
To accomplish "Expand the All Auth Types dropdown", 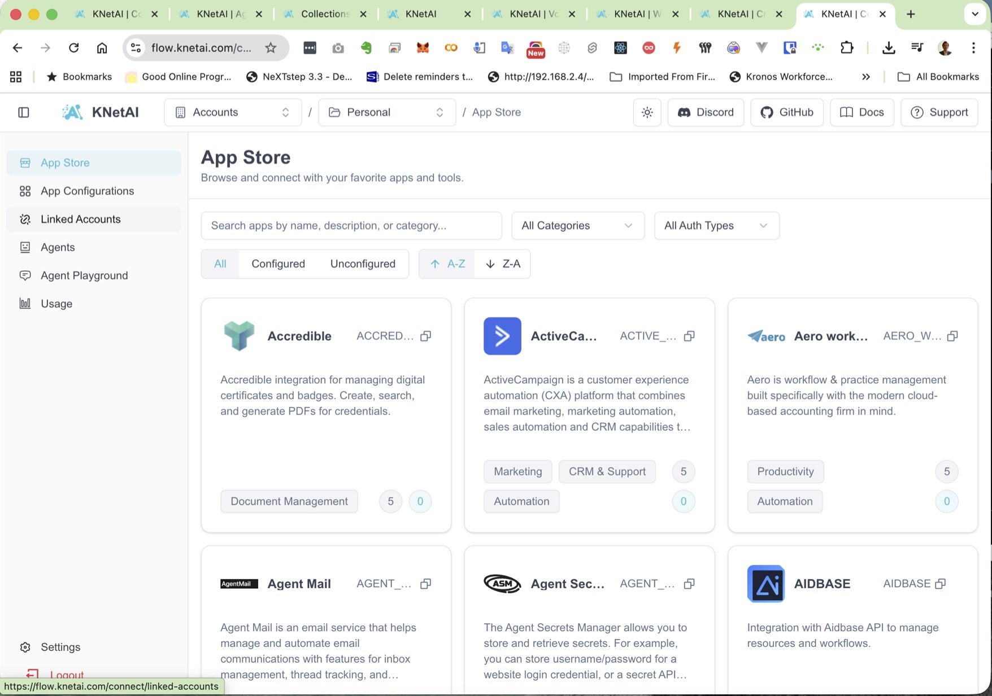I will click(x=716, y=226).
